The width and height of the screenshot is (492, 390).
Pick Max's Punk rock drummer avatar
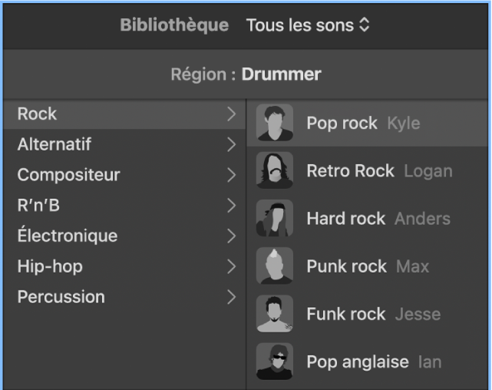pos(275,266)
